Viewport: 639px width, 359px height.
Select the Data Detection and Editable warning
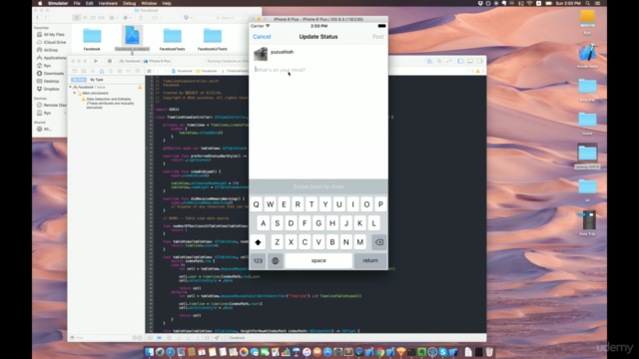(x=107, y=103)
